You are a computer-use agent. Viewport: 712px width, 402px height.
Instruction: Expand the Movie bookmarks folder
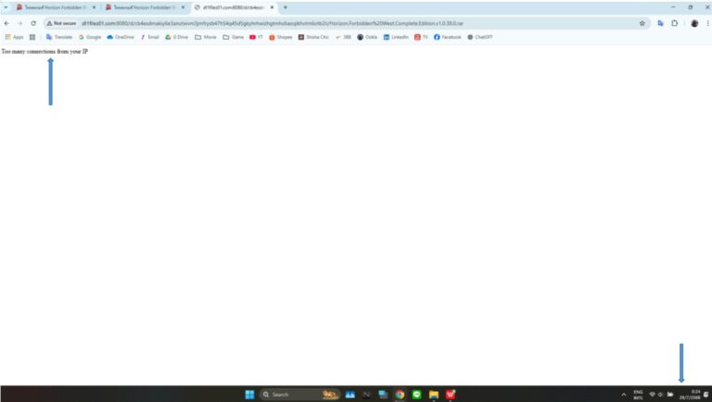click(x=206, y=37)
